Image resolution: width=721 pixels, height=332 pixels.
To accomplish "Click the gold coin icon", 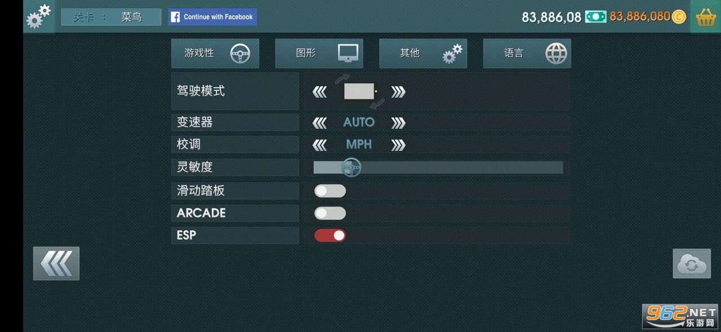I will [679, 17].
